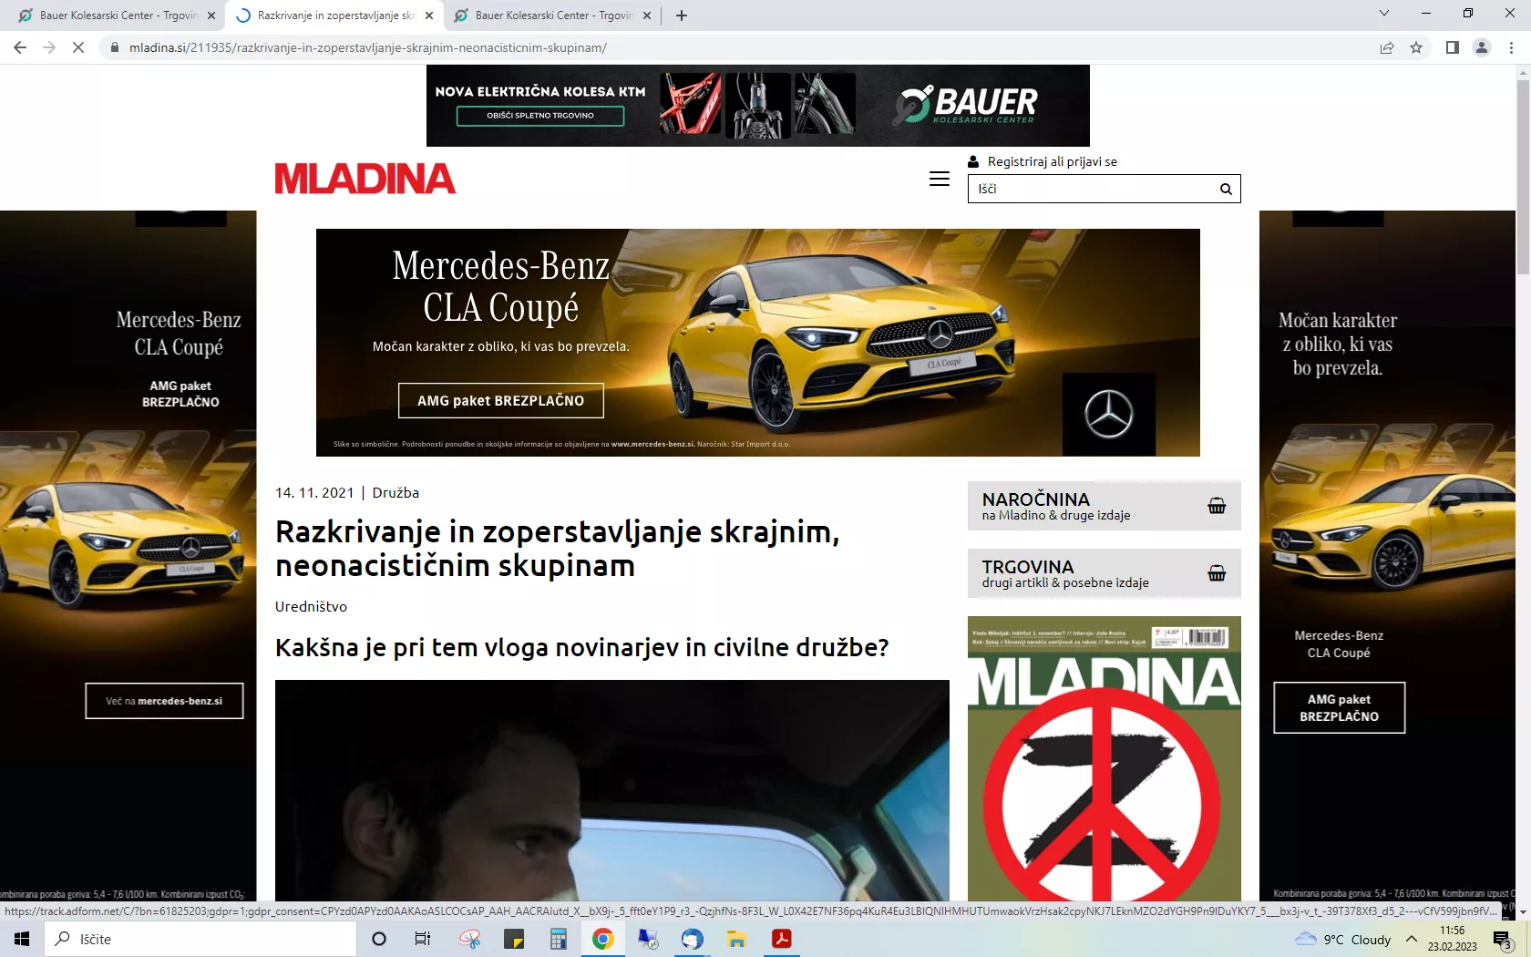The width and height of the screenshot is (1531, 957).
Task: Stop page loading with the X button
Action: [x=78, y=47]
